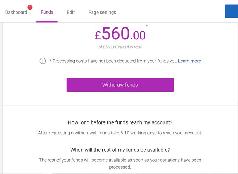Select the Funds tab
Screen dimensions: 238x174
point(47,12)
